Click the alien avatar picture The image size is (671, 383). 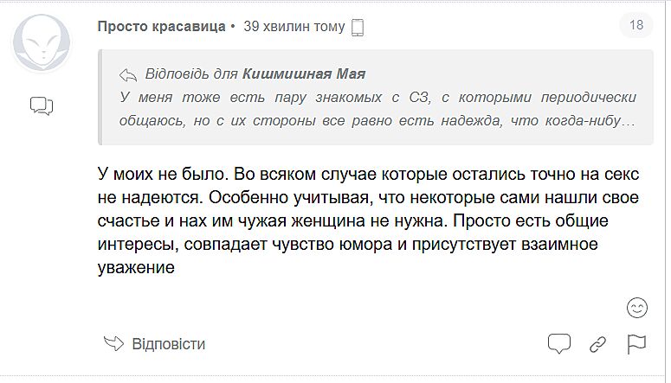(40, 45)
